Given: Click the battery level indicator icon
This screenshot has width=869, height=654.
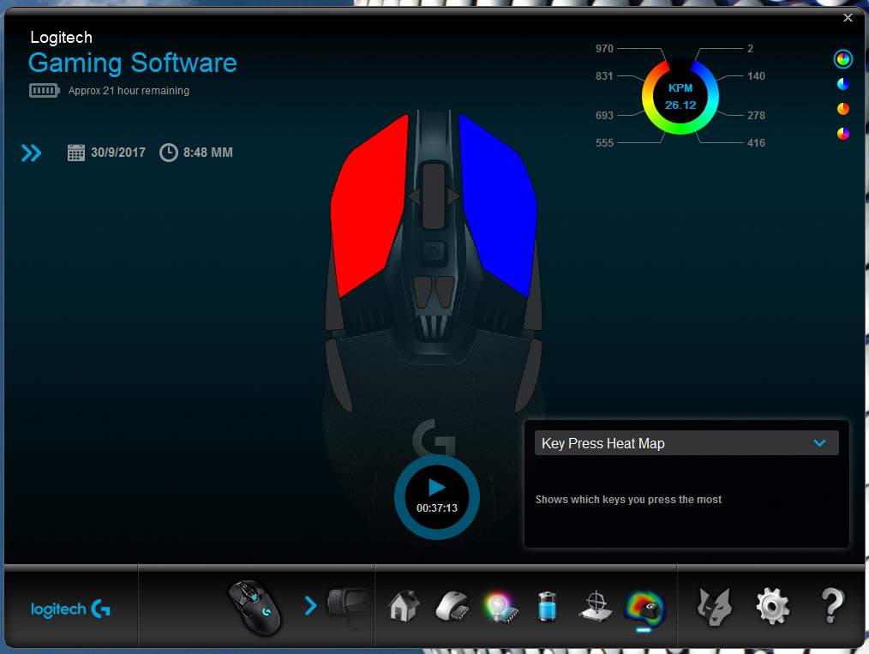Looking at the screenshot, I should [x=45, y=90].
